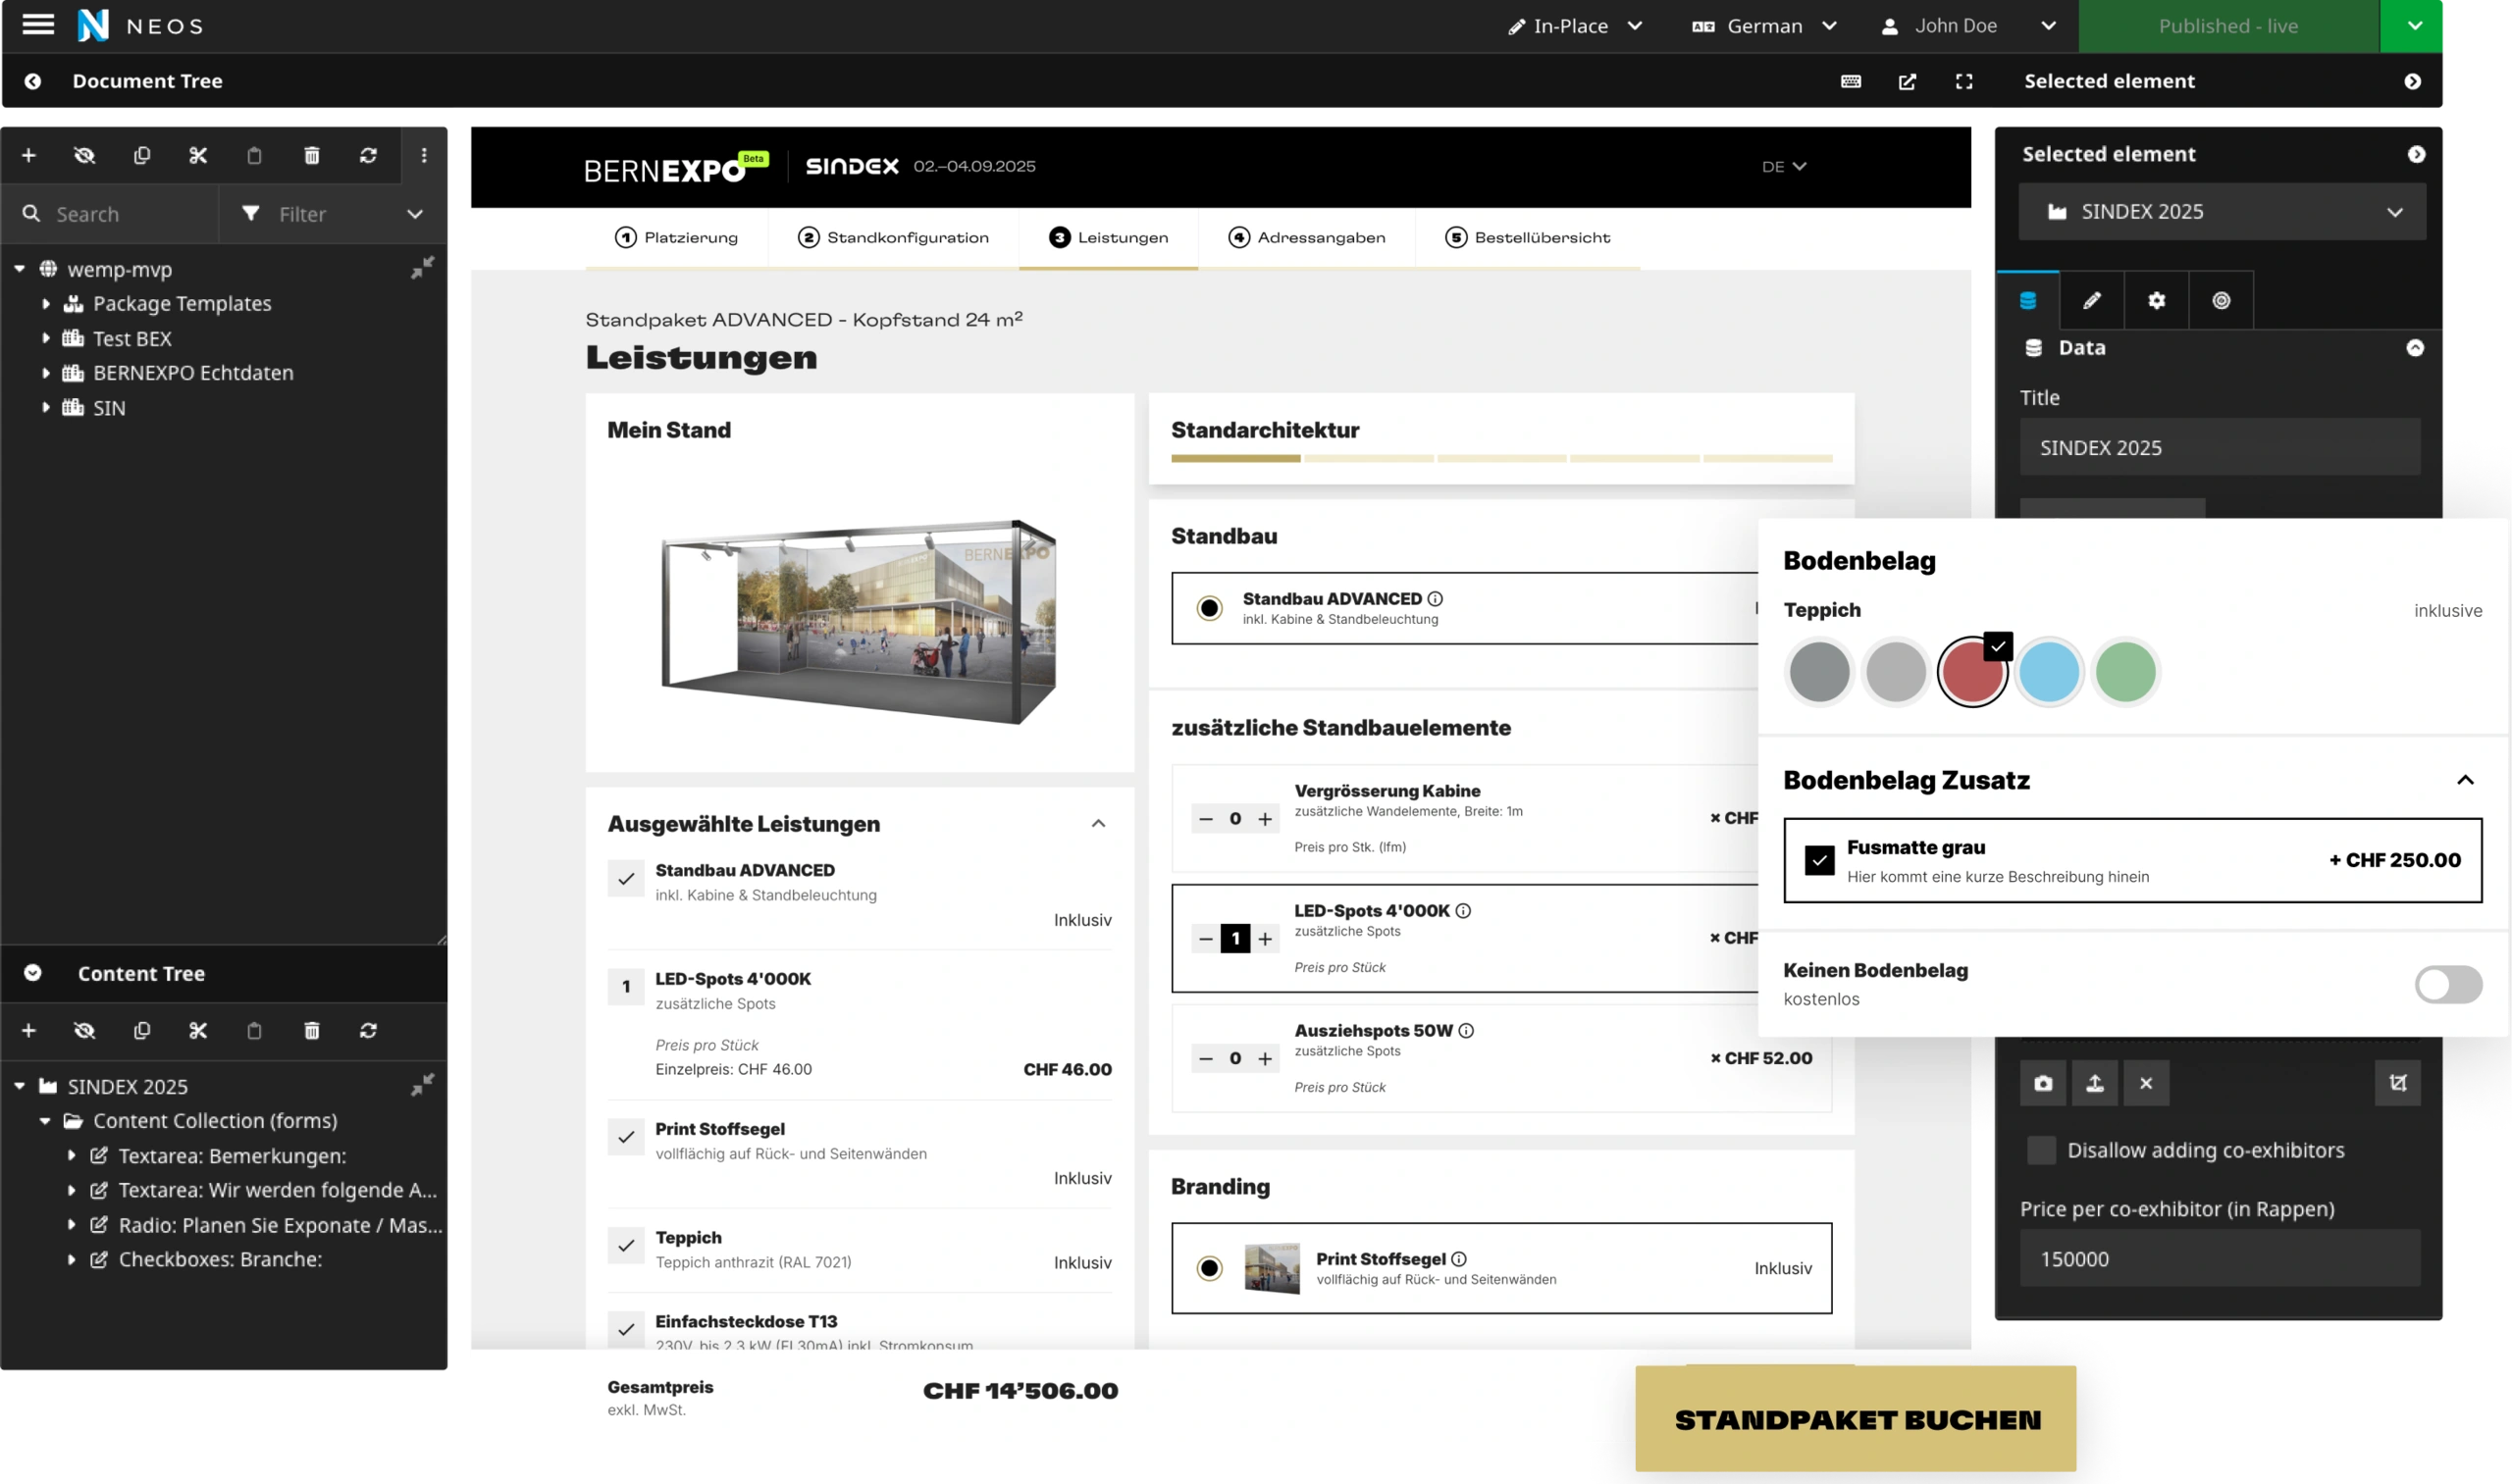The image size is (2512, 1484).
Task: Toggle hidden state in Document Tree toolbar
Action: [x=85, y=155]
